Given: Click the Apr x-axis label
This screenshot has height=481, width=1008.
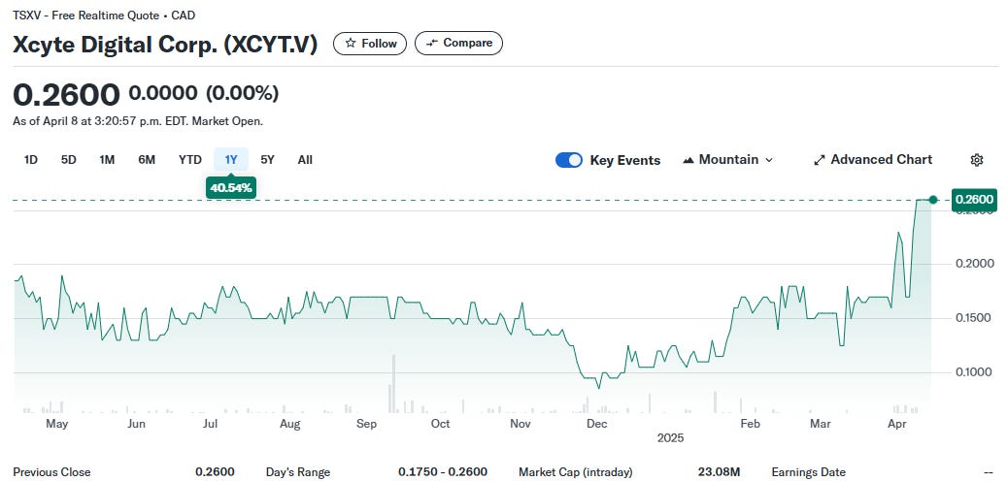Looking at the screenshot, I should [x=896, y=424].
